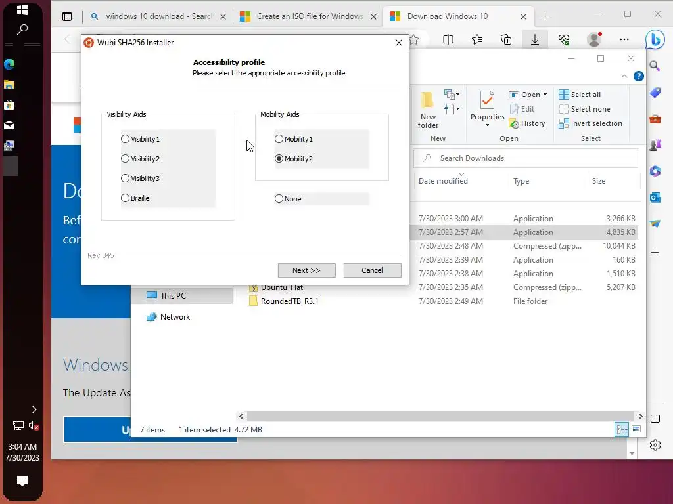Screen dimensions: 673x504
Task: Click Explorer horizontal scrollbar track
Action: pyautogui.click(x=440, y=416)
